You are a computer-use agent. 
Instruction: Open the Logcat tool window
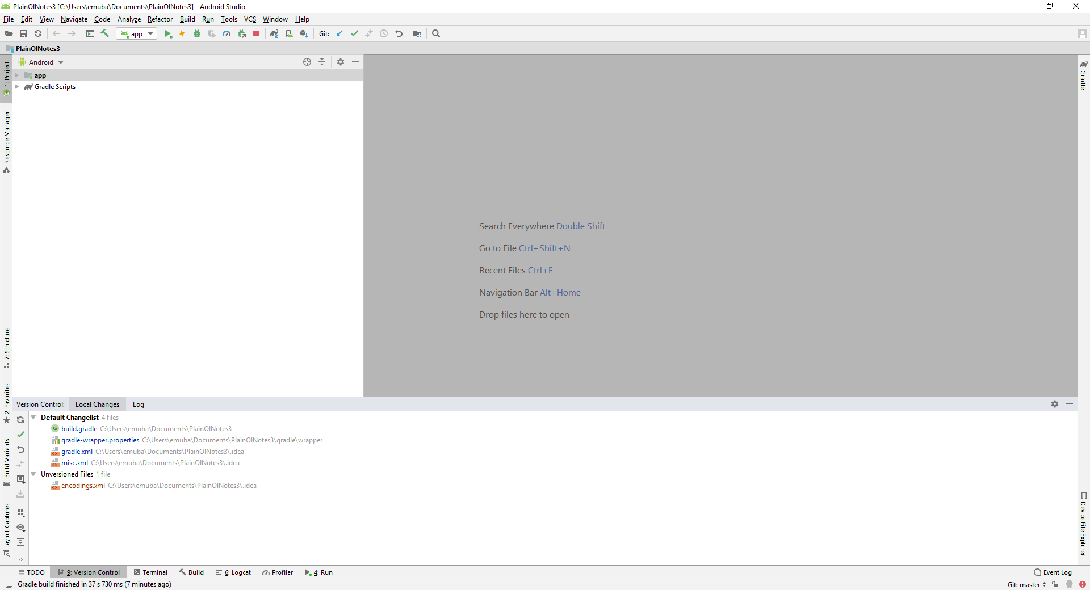233,572
